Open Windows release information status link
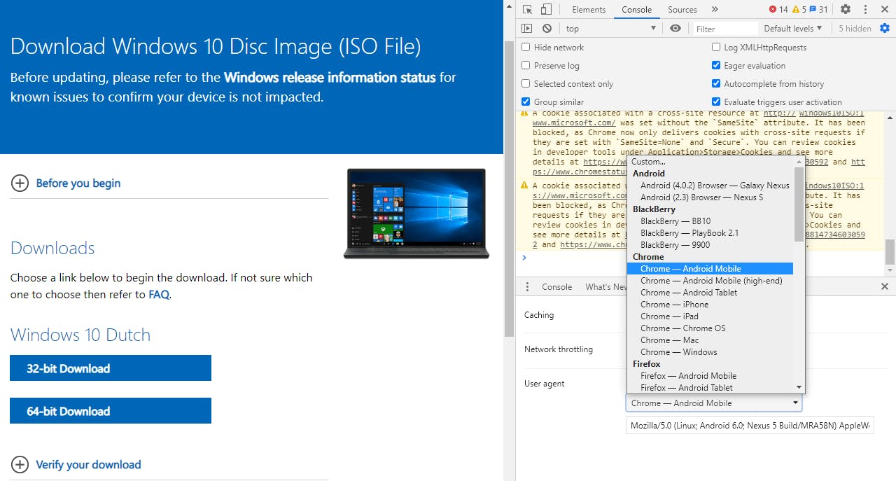 click(330, 77)
